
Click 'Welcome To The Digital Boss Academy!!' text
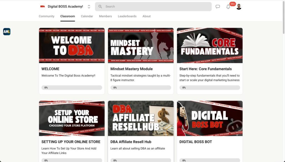tap(68, 76)
